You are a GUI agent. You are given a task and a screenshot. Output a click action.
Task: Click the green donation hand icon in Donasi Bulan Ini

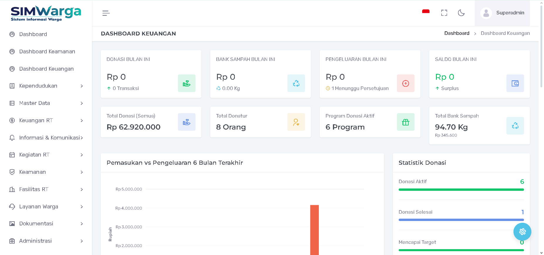(187, 83)
